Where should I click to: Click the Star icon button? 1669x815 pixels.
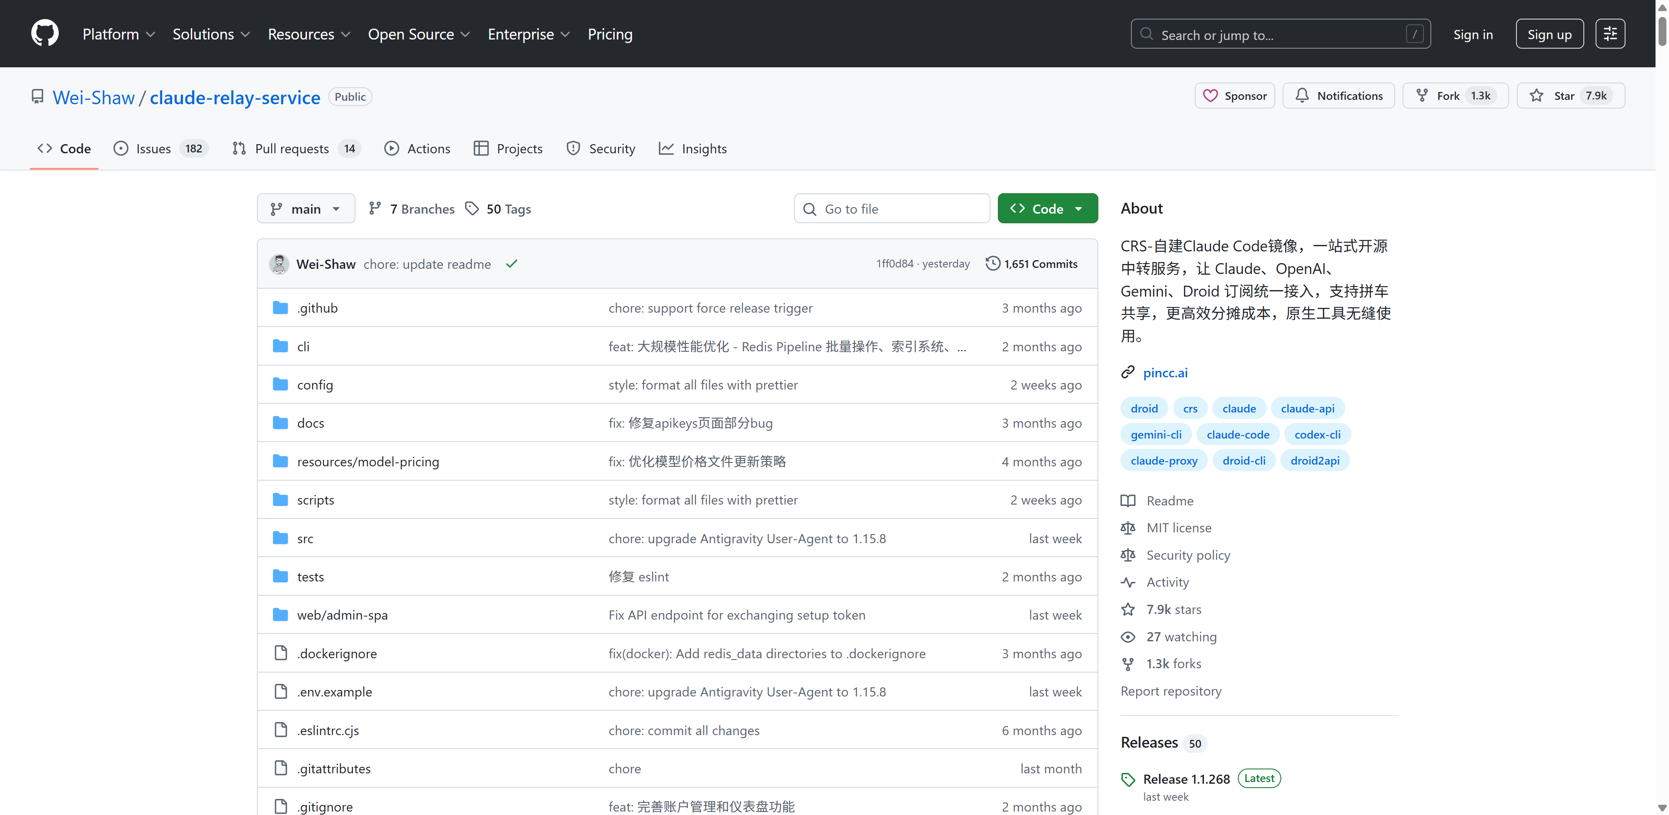click(1536, 96)
